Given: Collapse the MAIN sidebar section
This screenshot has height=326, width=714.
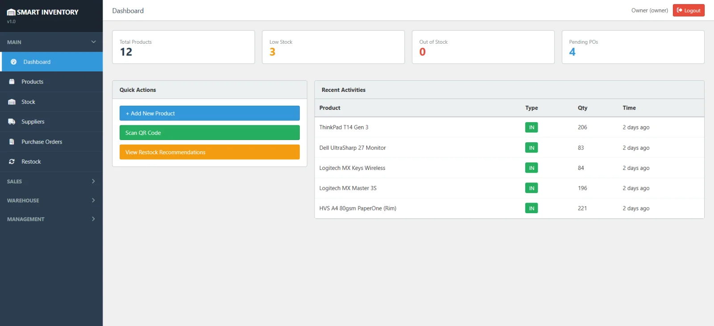Looking at the screenshot, I should pyautogui.click(x=93, y=42).
